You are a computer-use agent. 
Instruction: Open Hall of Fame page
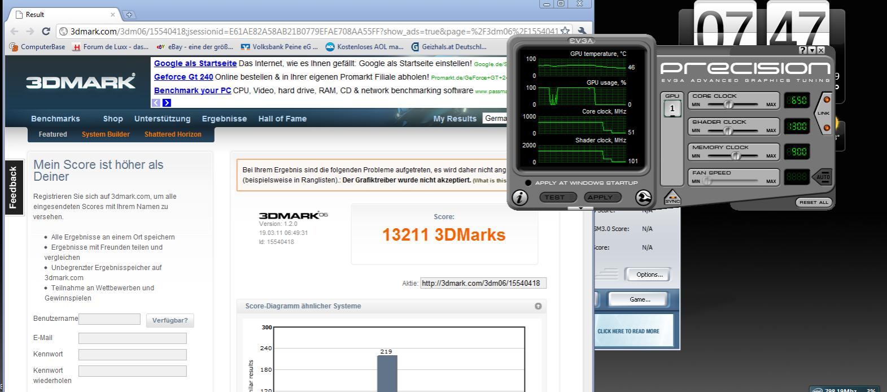pyautogui.click(x=282, y=119)
